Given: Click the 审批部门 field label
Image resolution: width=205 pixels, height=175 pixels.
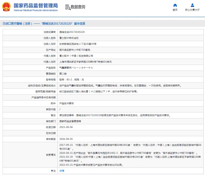Looking at the screenshot, I should pos(51,121).
